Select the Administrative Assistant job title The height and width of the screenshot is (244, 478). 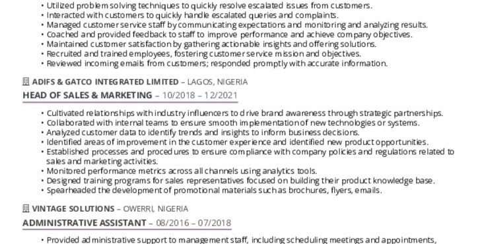click(85, 223)
